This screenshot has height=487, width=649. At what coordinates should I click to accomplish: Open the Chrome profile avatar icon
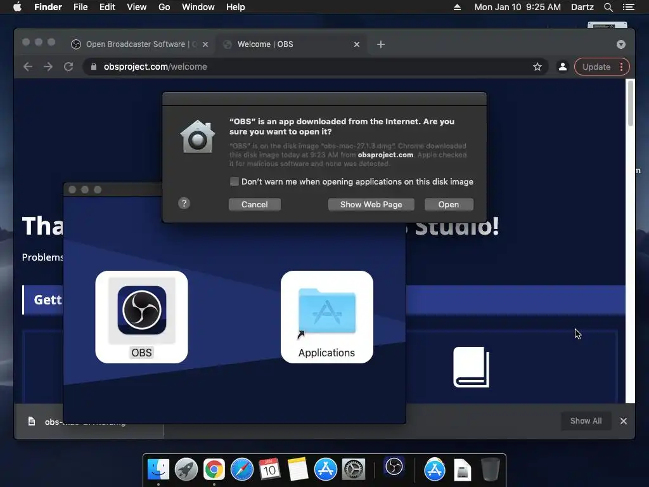pyautogui.click(x=563, y=67)
